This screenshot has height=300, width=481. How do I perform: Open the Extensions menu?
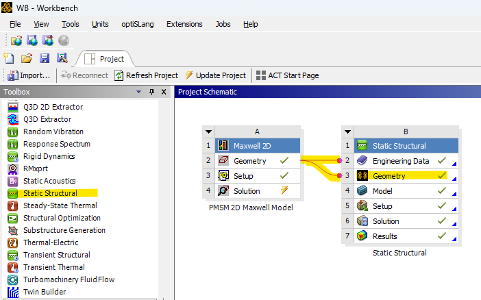(x=184, y=24)
